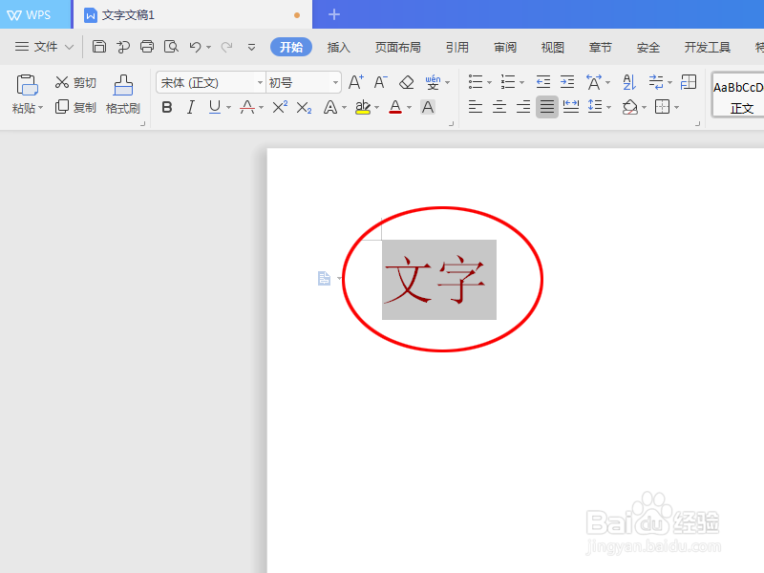Click the Print icon in quick access toolbar
The height and width of the screenshot is (573, 764).
click(x=146, y=46)
